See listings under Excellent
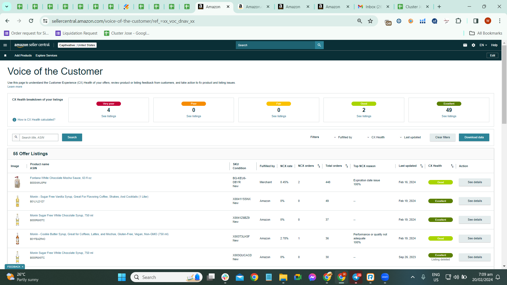Screen dimensions: 507x285 click(x=449, y=116)
